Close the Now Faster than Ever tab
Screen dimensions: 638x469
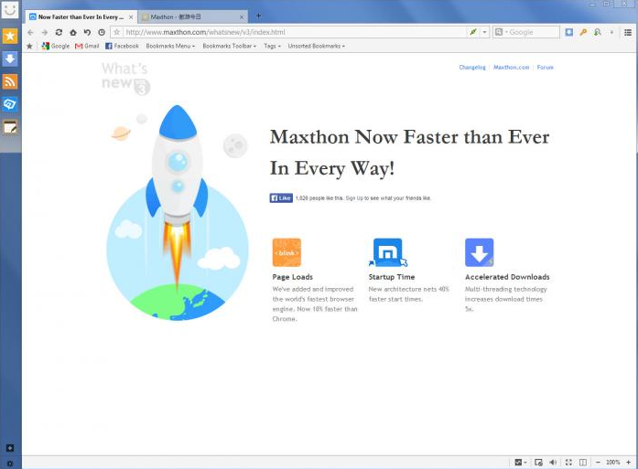click(x=131, y=17)
